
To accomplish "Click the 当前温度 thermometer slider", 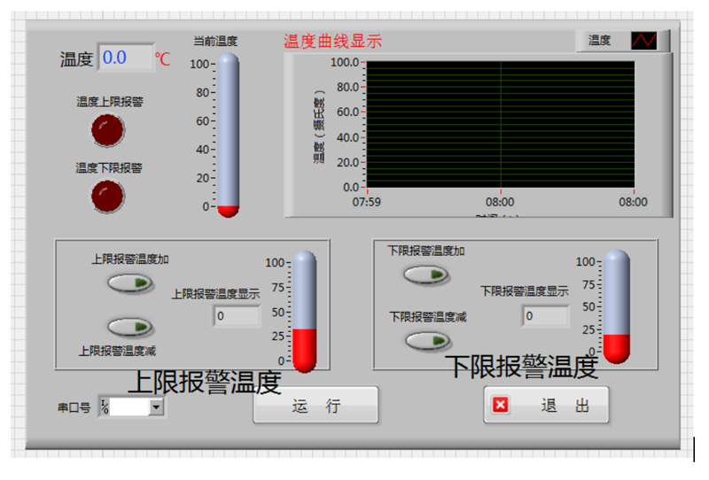I will (229, 135).
